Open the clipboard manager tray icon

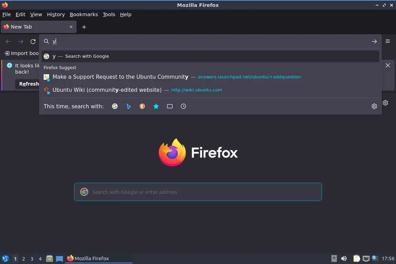click(356, 258)
